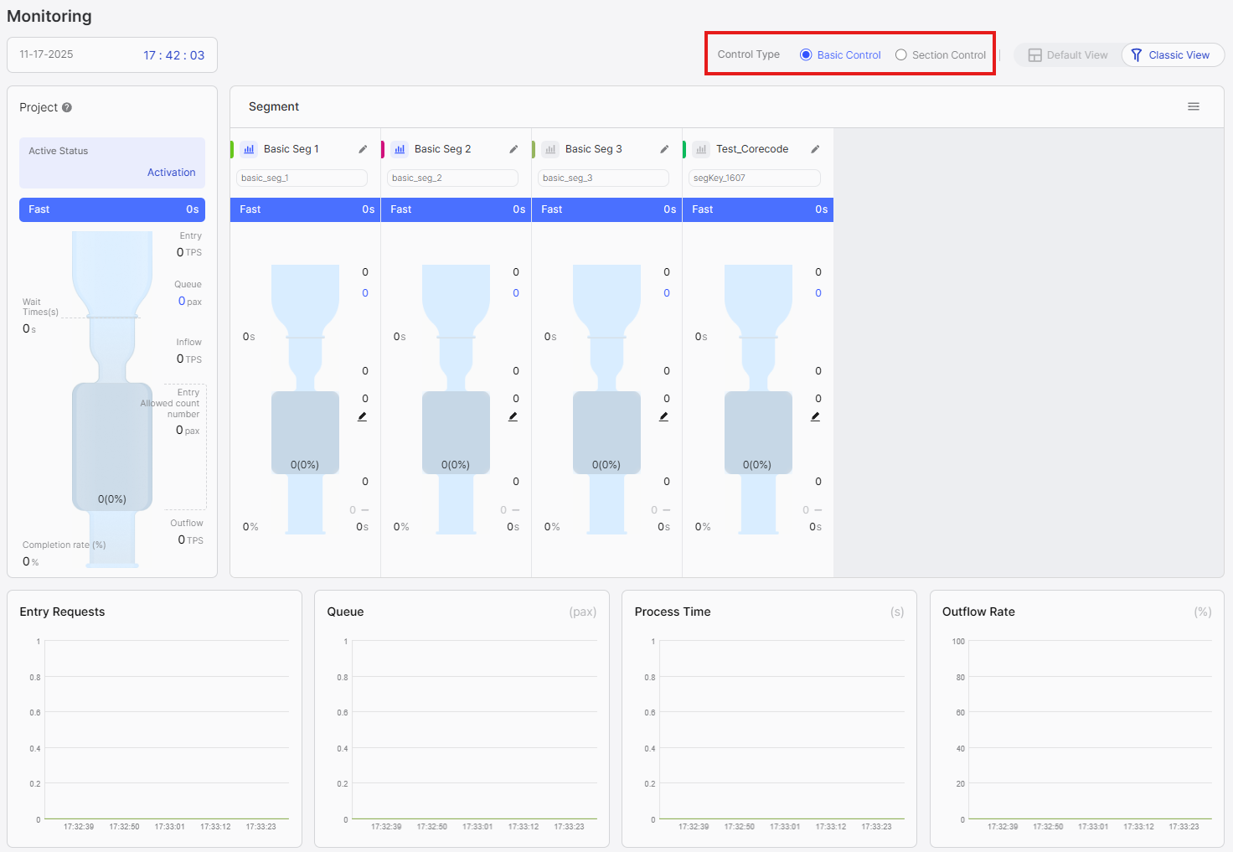
Task: Click the grayed bar chart icon of Basic Seg 3
Action: point(550,148)
